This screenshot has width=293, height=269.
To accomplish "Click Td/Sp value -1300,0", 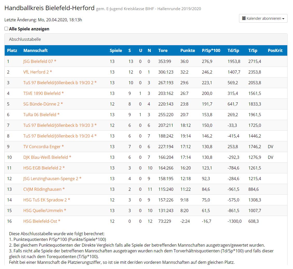I will [x=234, y=221].
